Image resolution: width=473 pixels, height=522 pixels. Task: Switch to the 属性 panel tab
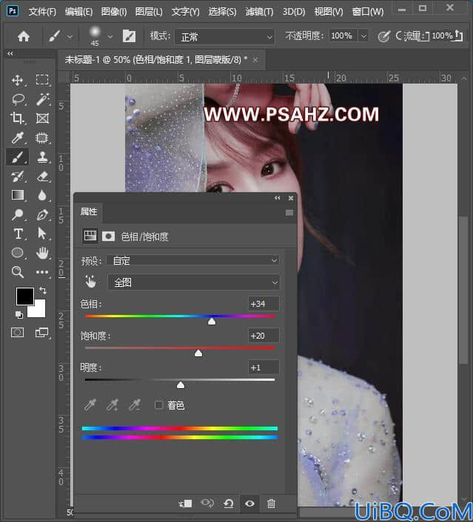pos(89,211)
